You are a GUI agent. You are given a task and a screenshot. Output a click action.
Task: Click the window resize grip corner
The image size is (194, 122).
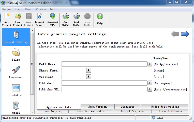[x=191, y=118]
